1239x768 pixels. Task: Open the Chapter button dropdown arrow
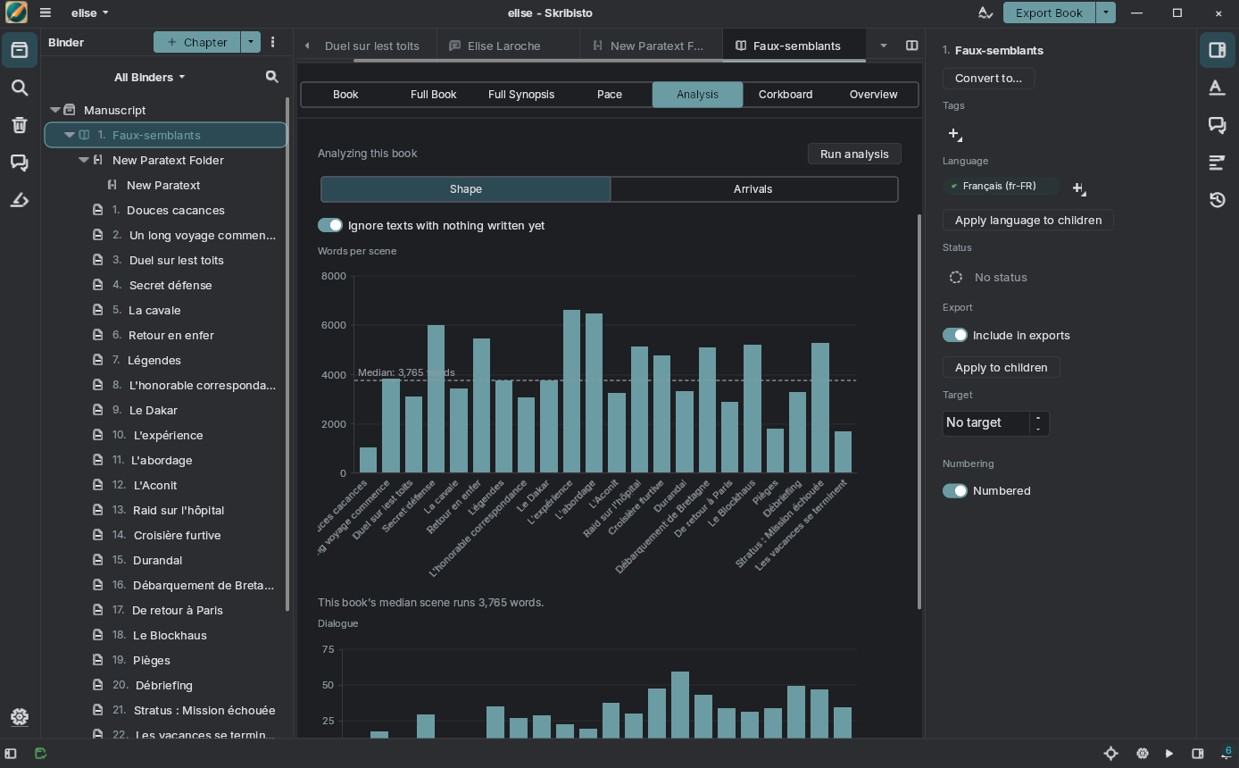tap(251, 42)
